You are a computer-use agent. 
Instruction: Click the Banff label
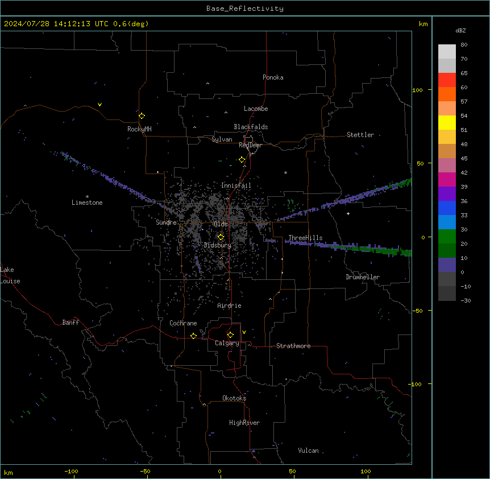[x=70, y=323]
